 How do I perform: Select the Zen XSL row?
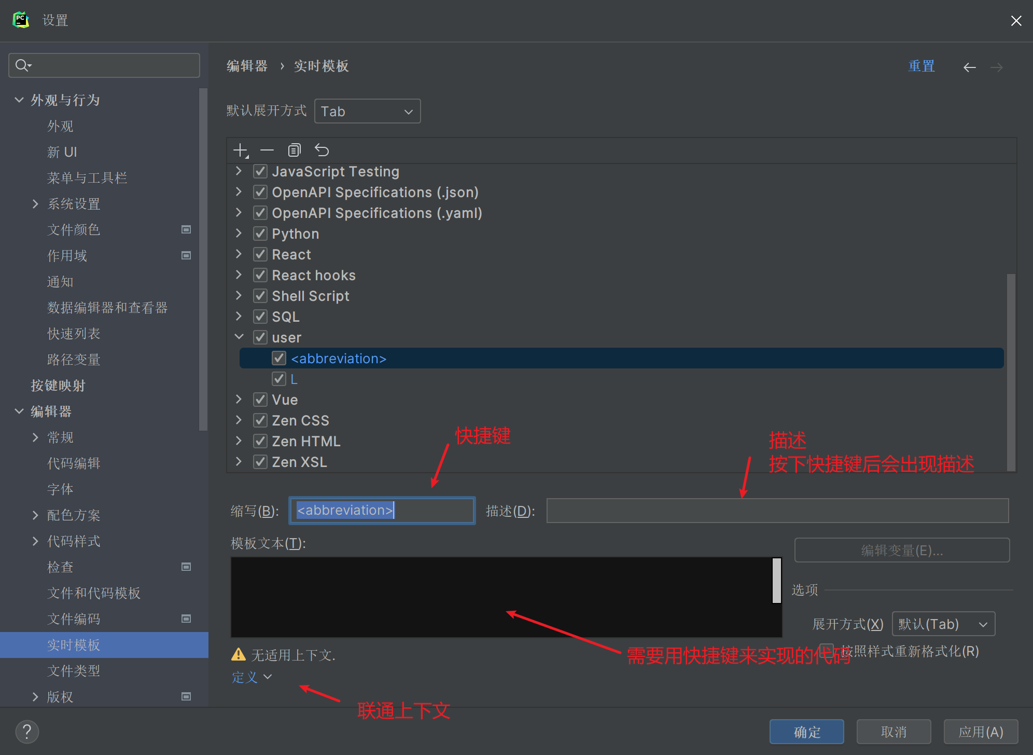tap(621, 462)
